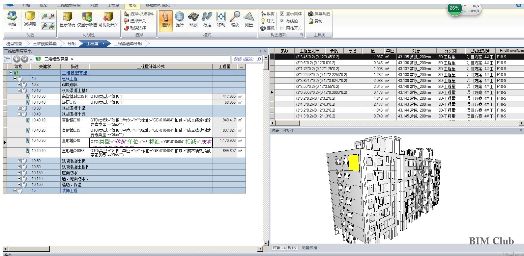524x256 pixels.
Task: Collapse the root 三维模型算量 tree node
Action: tap(11, 73)
